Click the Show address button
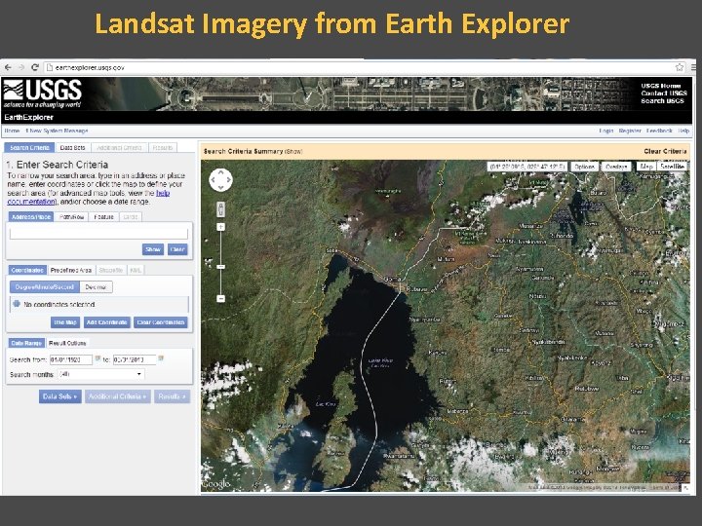This screenshot has height=526, width=702. (153, 249)
